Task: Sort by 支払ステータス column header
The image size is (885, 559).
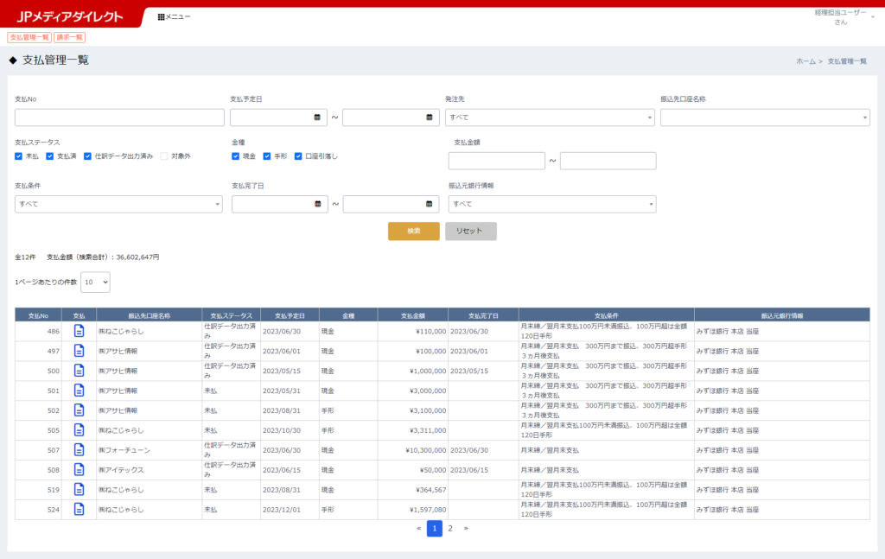Action: [x=231, y=316]
